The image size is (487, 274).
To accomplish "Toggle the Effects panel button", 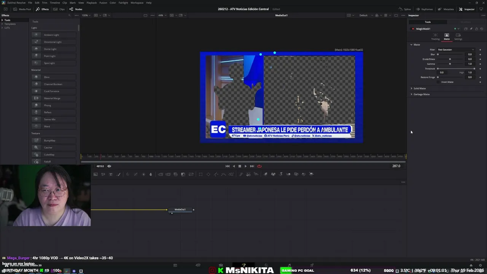I will point(43,9).
